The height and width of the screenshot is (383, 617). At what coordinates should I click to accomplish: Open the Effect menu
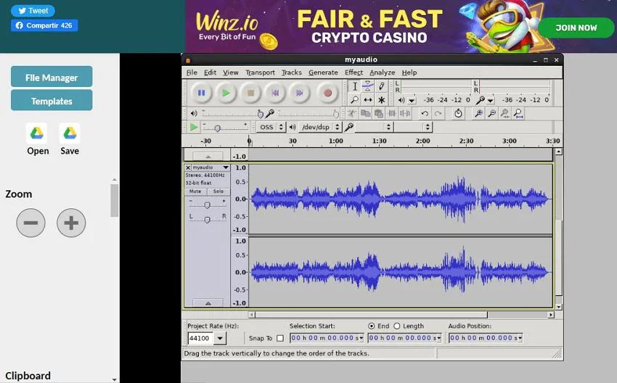354,73
